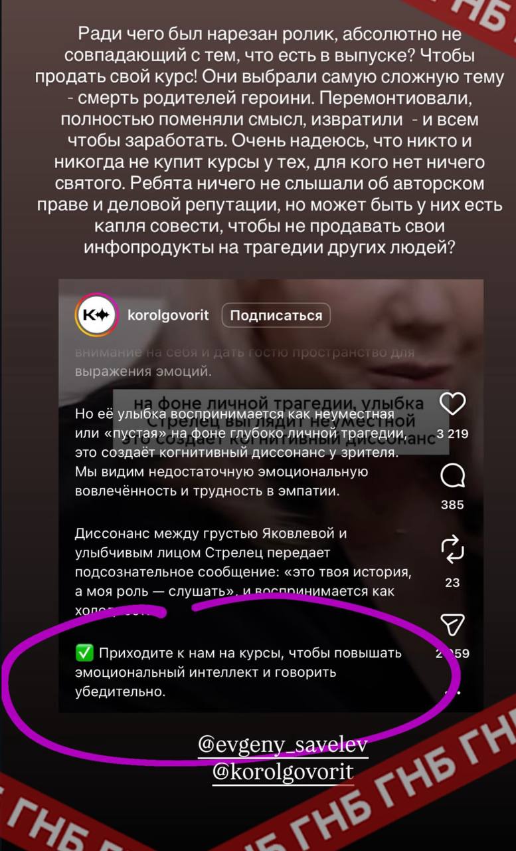
Task: Tap the heart like icon
Action: click(452, 404)
